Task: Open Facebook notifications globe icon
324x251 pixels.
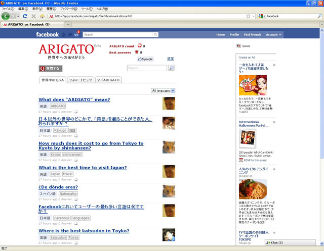Action: pyautogui.click(x=76, y=34)
